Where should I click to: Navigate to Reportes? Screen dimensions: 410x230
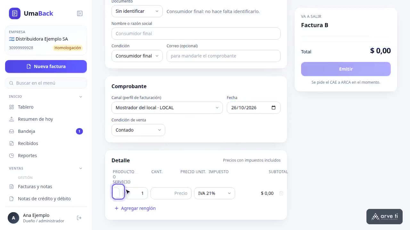(46, 156)
